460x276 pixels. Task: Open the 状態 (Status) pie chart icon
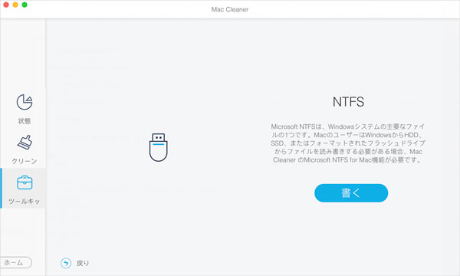25,102
